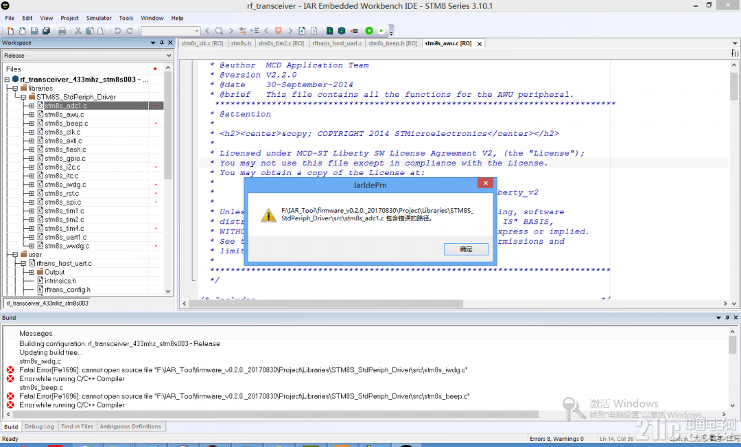Click the Make build toolbar icon

pyautogui.click(x=342, y=31)
